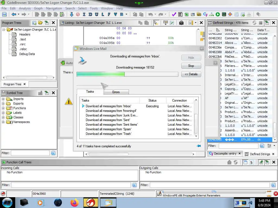
Task: Click the Live Mail download progress bar
Action: click(127, 74)
